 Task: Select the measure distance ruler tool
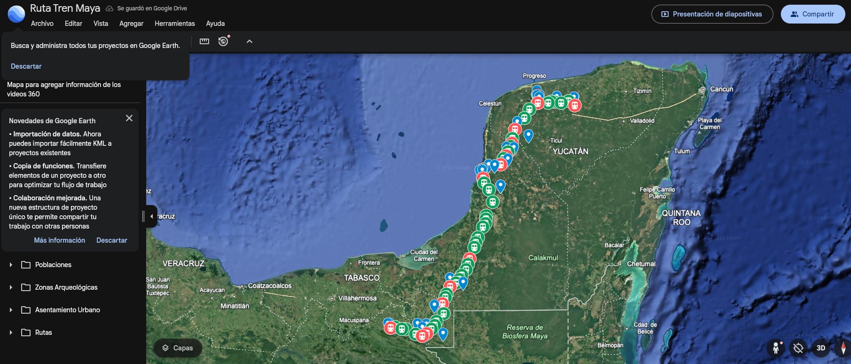204,41
